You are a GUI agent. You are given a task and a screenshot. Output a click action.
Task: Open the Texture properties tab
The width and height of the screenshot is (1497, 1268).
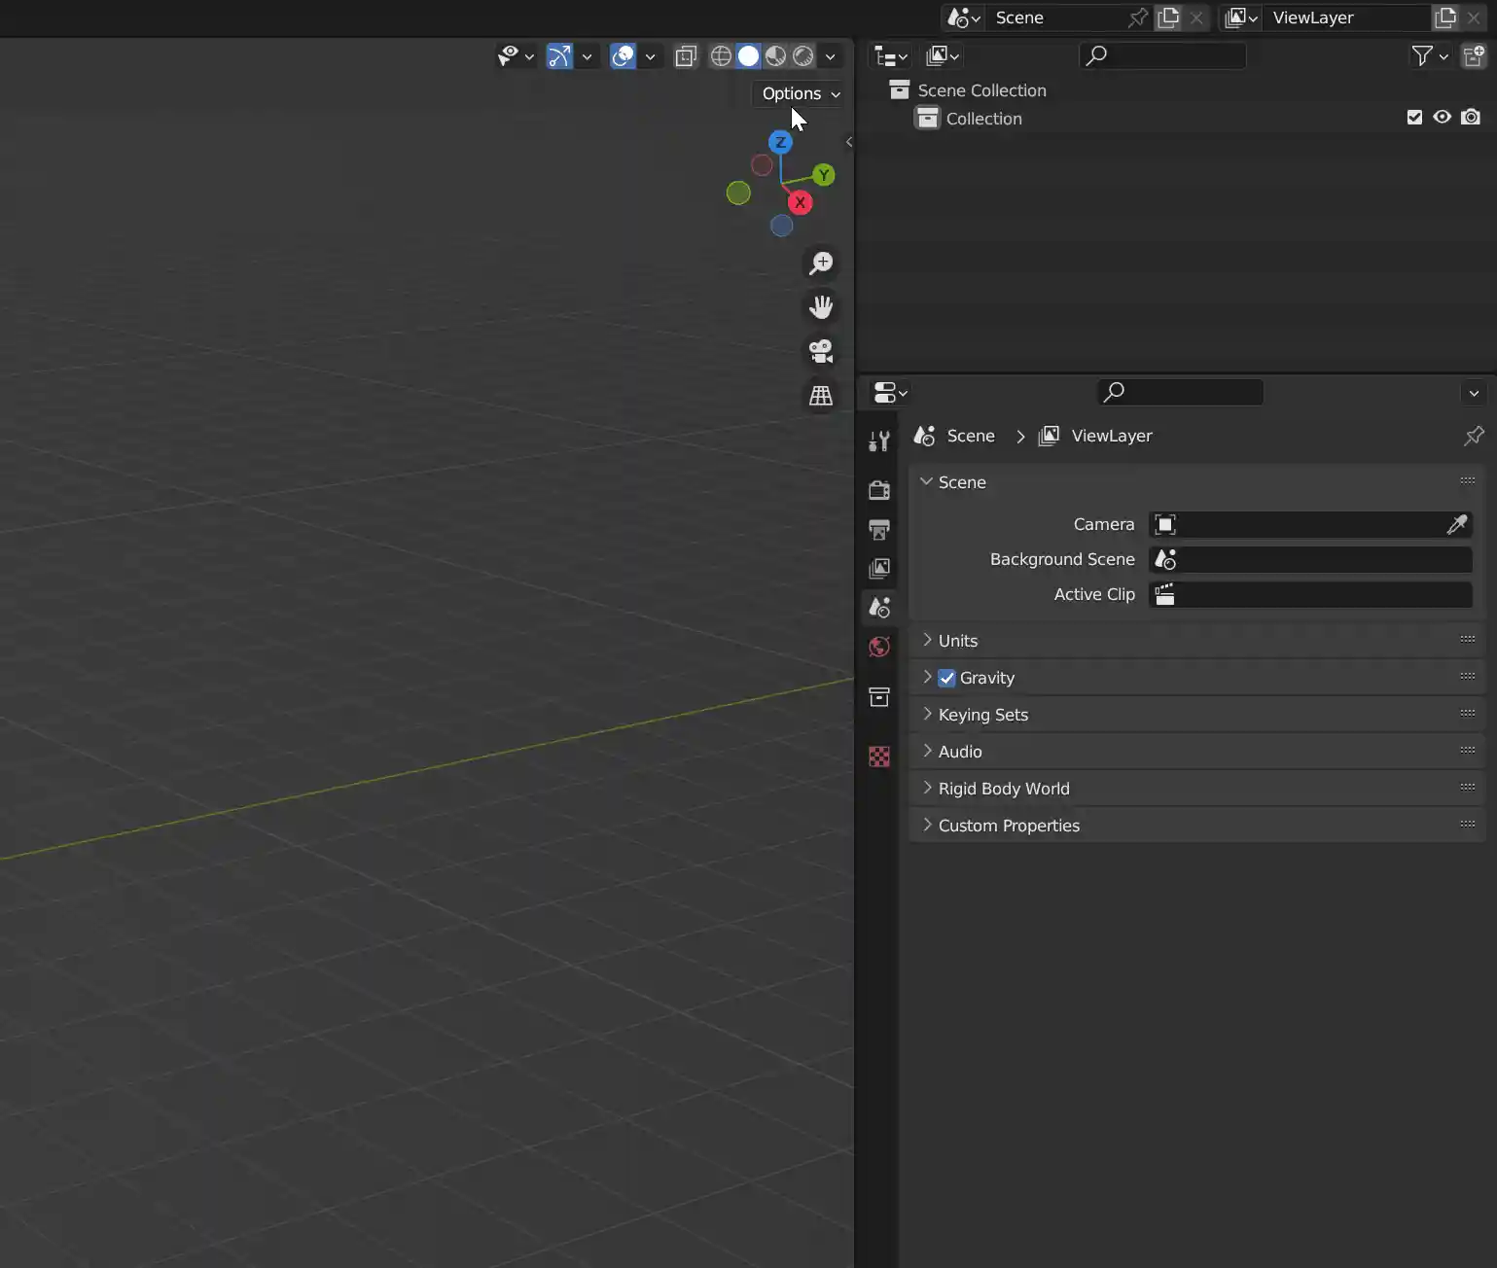click(x=879, y=757)
